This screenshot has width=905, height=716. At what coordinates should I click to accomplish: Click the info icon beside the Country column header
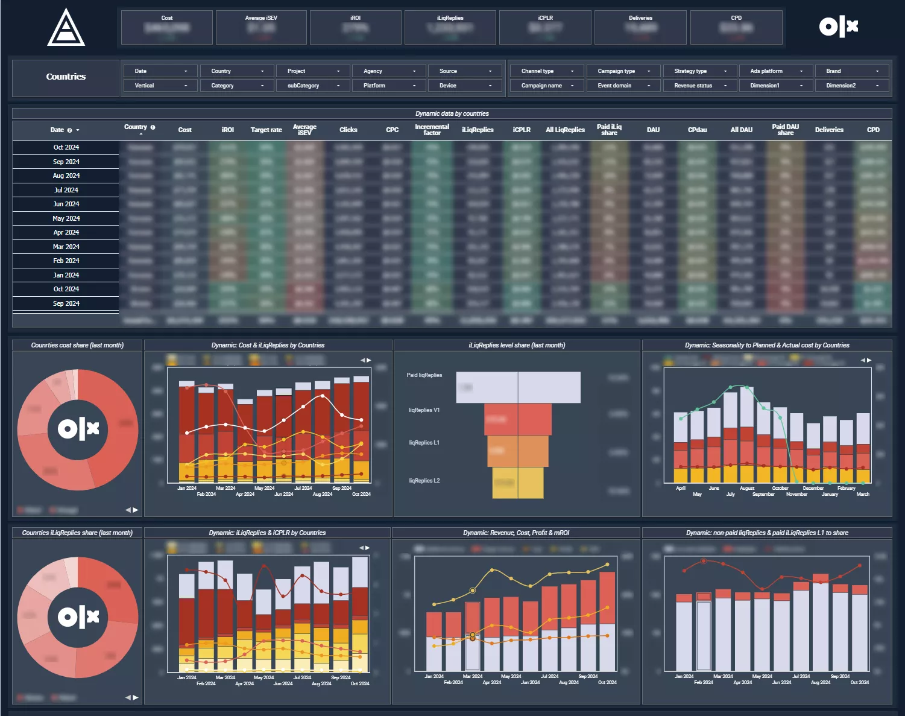point(153,127)
